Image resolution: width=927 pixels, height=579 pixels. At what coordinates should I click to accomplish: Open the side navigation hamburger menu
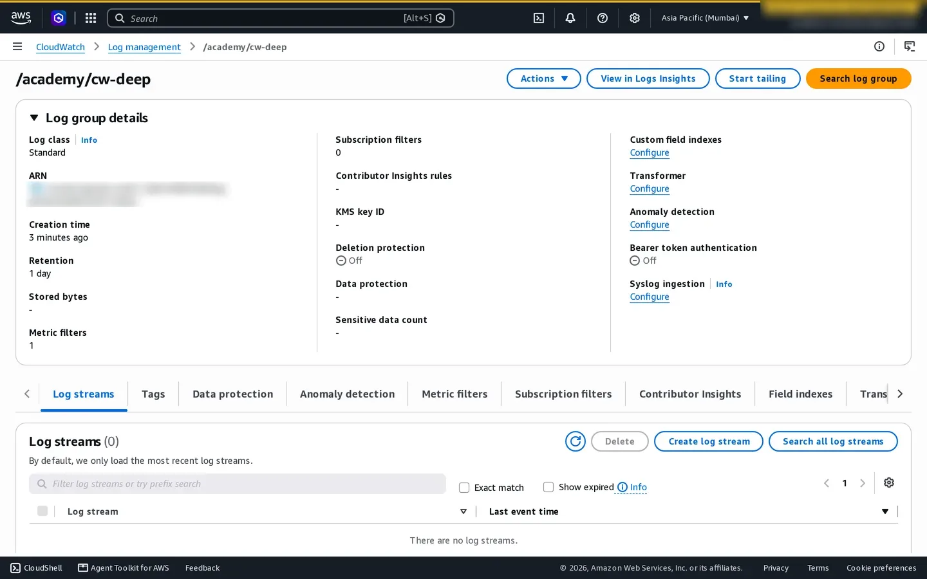pos(17,46)
